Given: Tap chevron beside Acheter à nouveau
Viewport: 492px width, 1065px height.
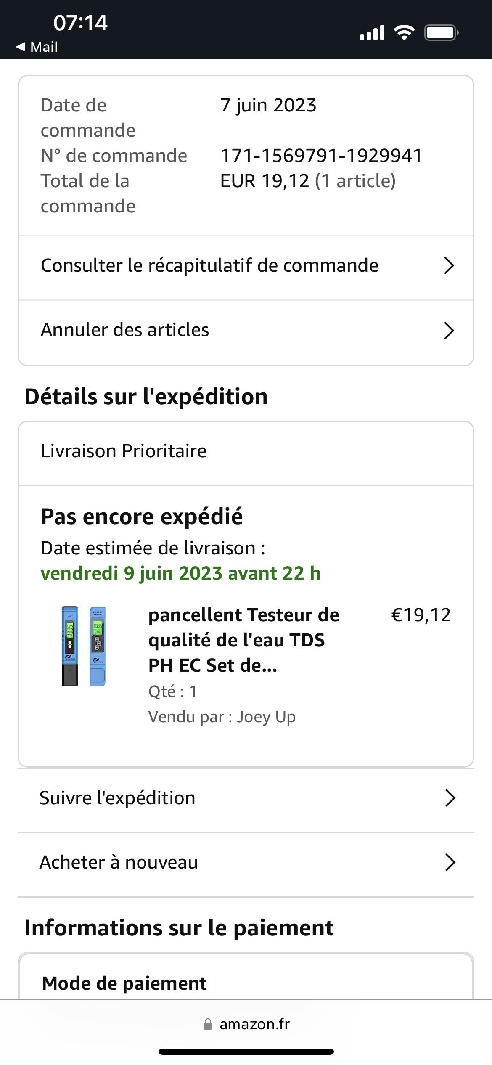Looking at the screenshot, I should tap(450, 862).
